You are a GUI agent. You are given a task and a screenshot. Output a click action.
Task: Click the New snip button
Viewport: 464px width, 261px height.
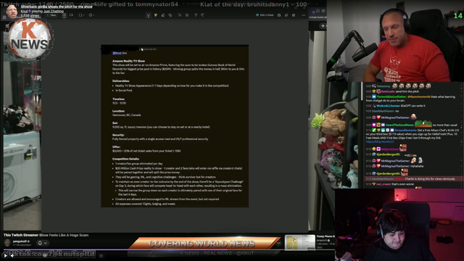(x=51, y=15)
